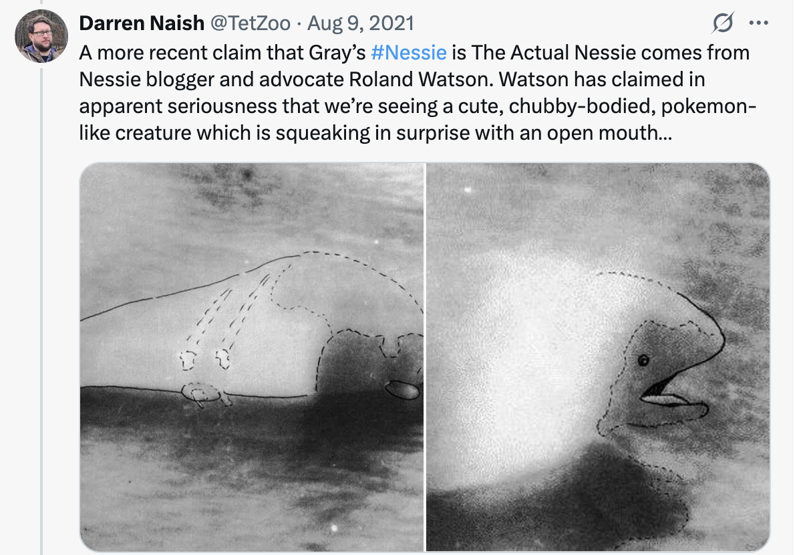The image size is (795, 555).
Task: Open the @TetZoo handle link
Action: point(251,24)
